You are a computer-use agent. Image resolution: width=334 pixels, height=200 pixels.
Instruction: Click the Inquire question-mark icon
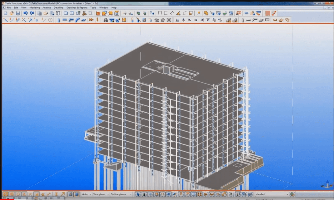[152, 13]
